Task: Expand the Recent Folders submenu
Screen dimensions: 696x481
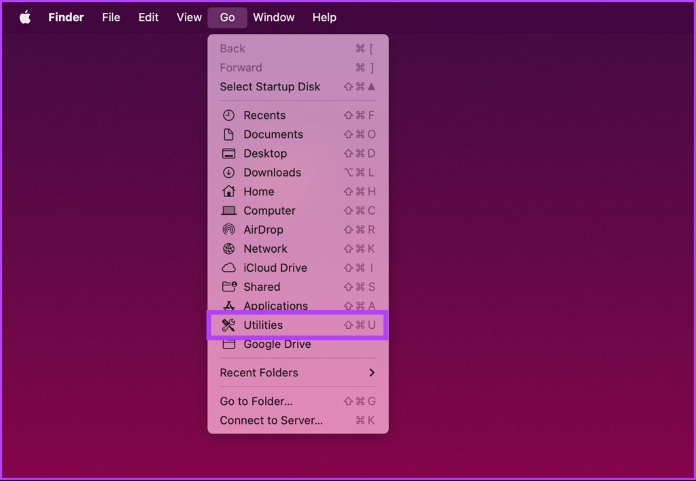Action: (298, 373)
